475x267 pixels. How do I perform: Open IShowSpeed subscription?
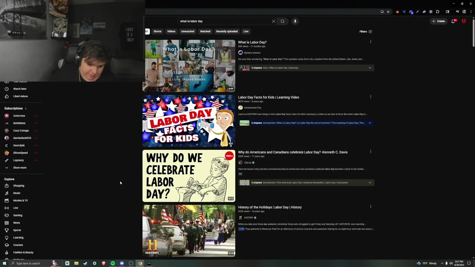pyautogui.click(x=20, y=153)
